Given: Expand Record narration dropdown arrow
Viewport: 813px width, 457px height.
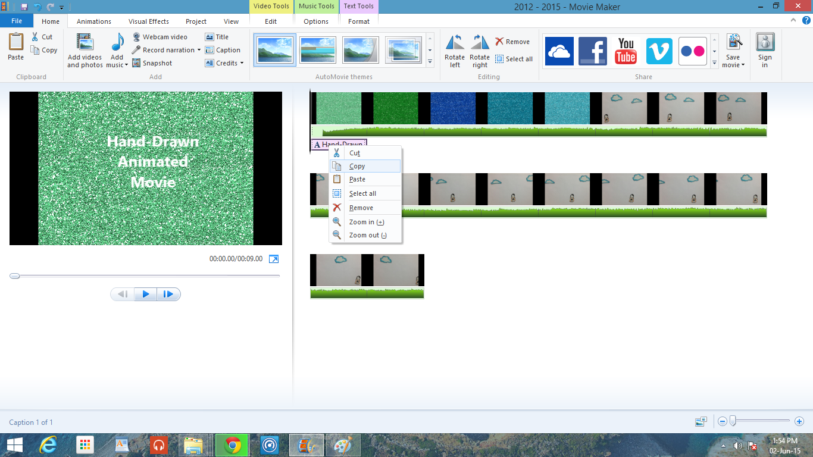Looking at the screenshot, I should [199, 50].
